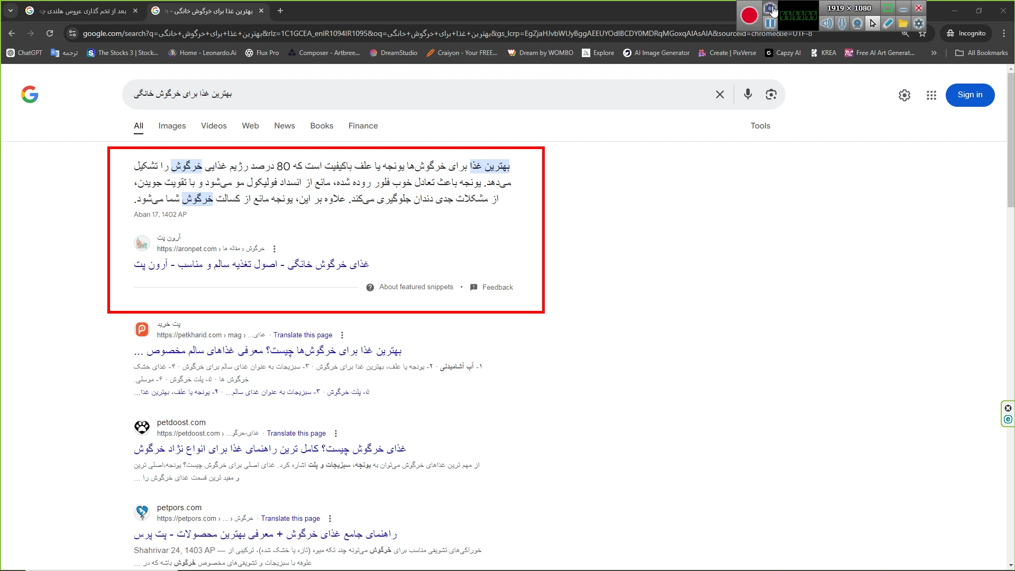Viewport: 1015px width, 571px height.
Task: Open Google search quick settings gear
Action: tap(904, 95)
